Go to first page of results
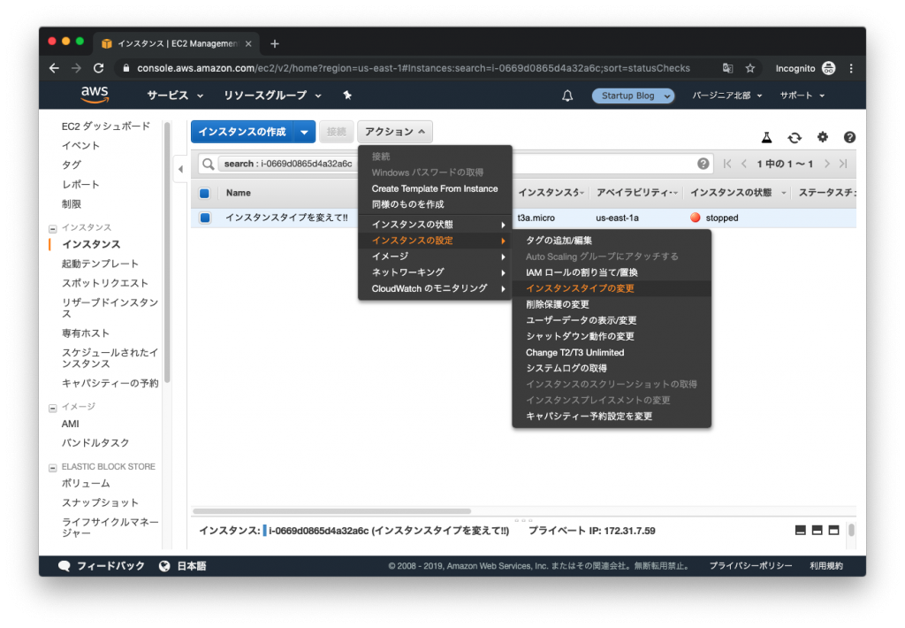The width and height of the screenshot is (905, 628). coord(727,165)
